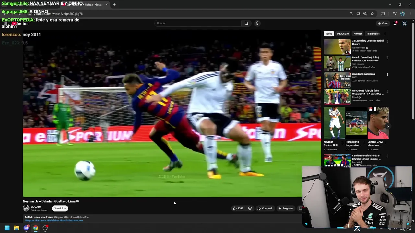Open the Windows Start menu
Image resolution: width=415 pixels, height=233 pixels.
click(7, 228)
